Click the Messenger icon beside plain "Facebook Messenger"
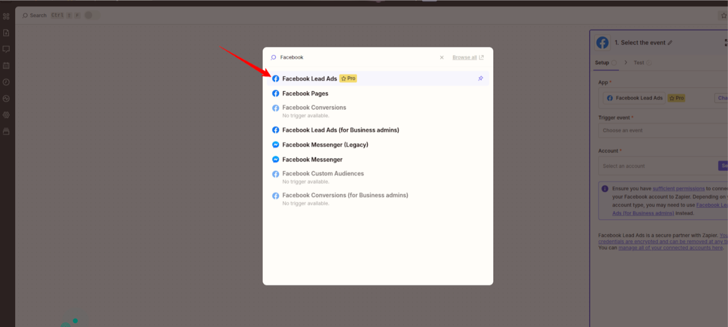This screenshot has width=728, height=327. tap(275, 160)
